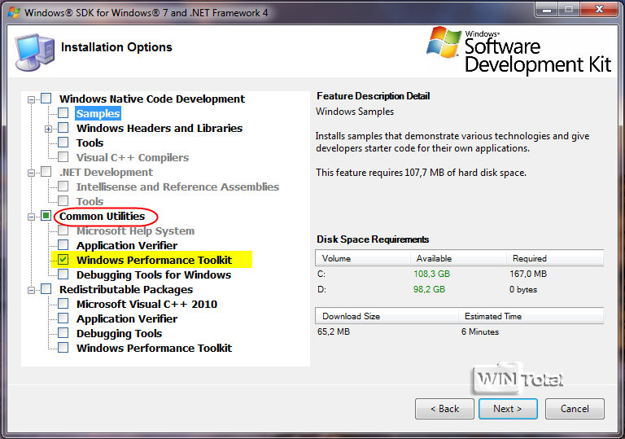Screen dimensions: 625x439
Task: Check the Redistributable Packages checkbox
Action: point(46,289)
